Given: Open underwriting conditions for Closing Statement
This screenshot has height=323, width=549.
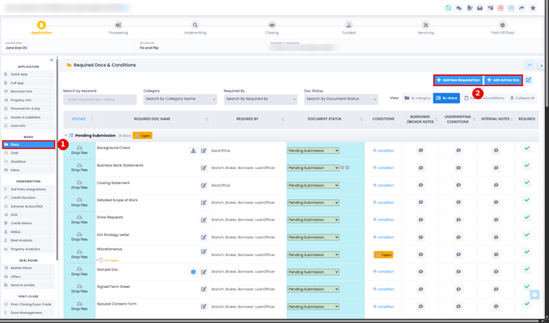Looking at the screenshot, I should [x=459, y=185].
